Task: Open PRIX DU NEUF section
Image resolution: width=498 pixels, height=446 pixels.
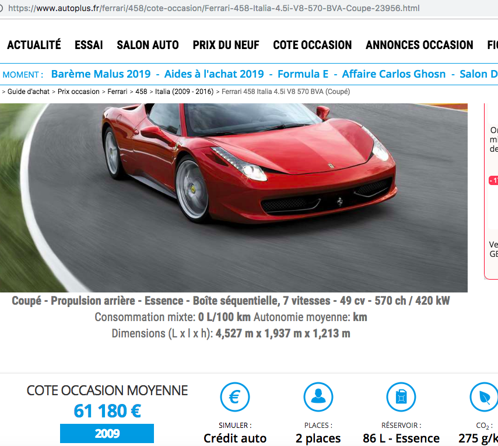Action: point(226,45)
